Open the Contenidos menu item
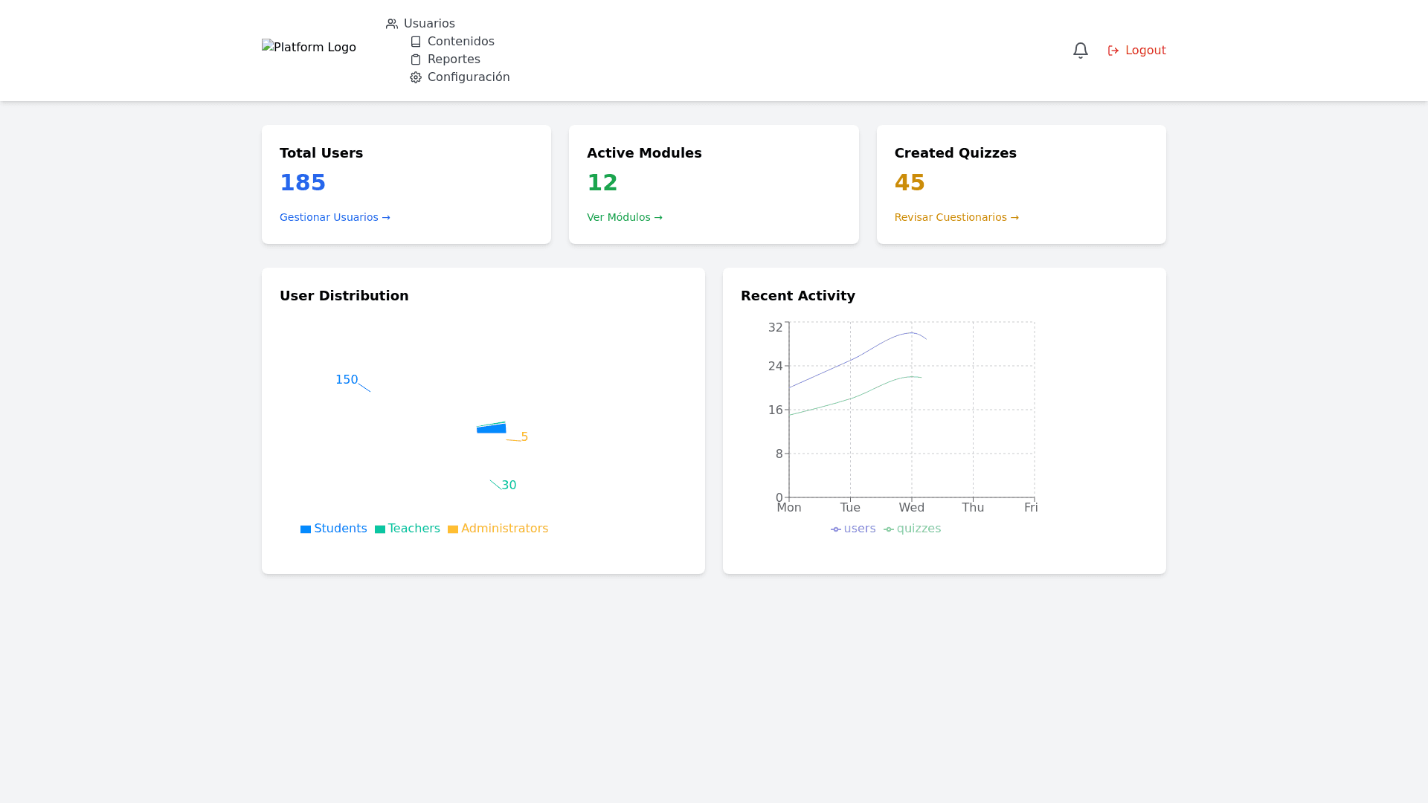The width and height of the screenshot is (1428, 803). (x=460, y=42)
